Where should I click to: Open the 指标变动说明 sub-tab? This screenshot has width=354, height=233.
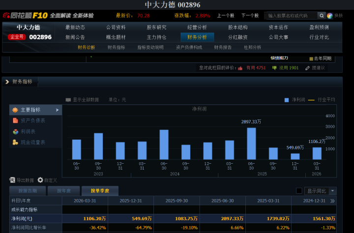pos(150,47)
